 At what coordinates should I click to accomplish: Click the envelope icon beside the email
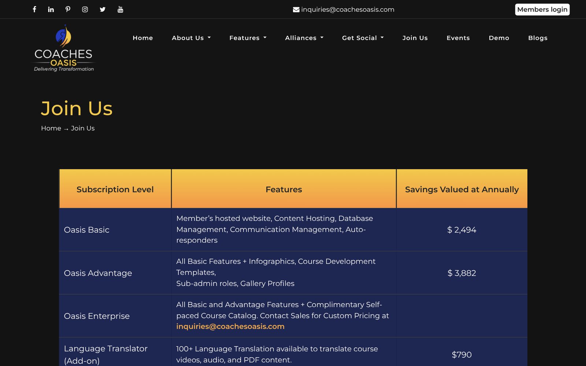(x=296, y=10)
